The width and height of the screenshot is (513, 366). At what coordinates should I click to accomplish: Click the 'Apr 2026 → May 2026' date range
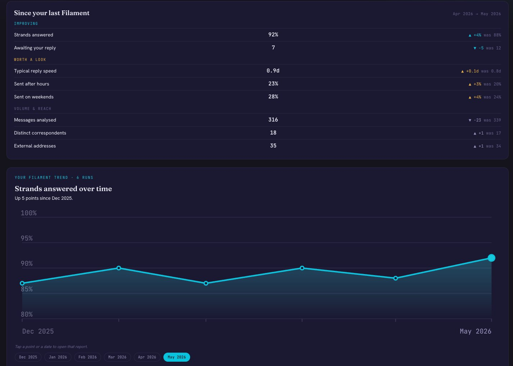coord(477,14)
